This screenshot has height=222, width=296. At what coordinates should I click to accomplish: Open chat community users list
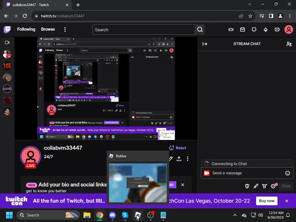(289, 44)
